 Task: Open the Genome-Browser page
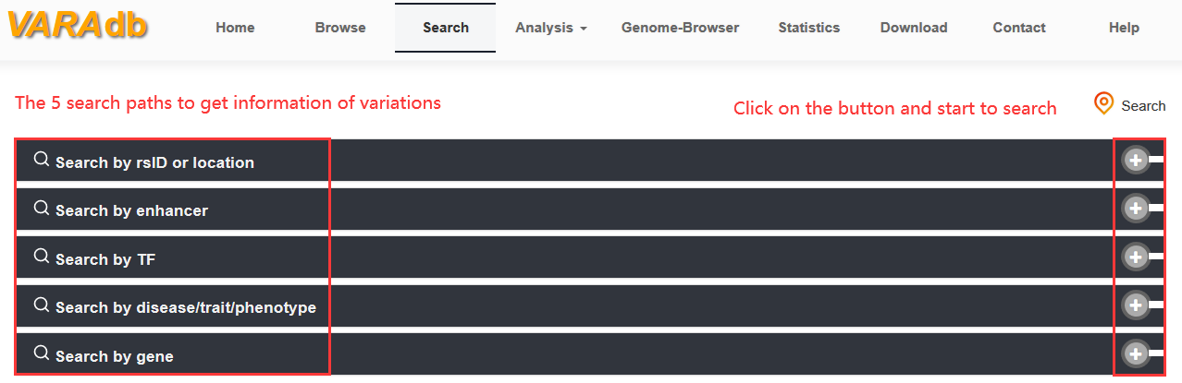pos(680,28)
